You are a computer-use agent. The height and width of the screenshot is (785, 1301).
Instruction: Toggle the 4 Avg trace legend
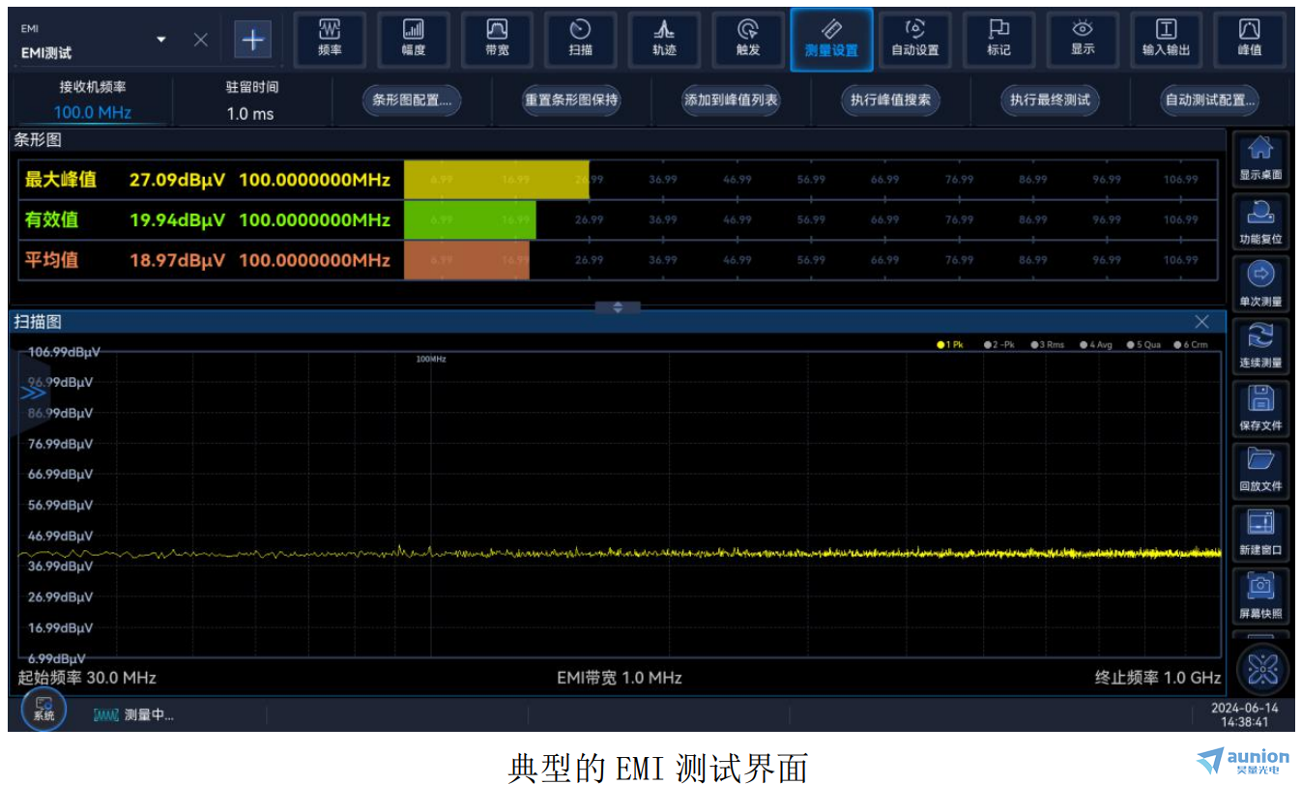(x=1096, y=345)
